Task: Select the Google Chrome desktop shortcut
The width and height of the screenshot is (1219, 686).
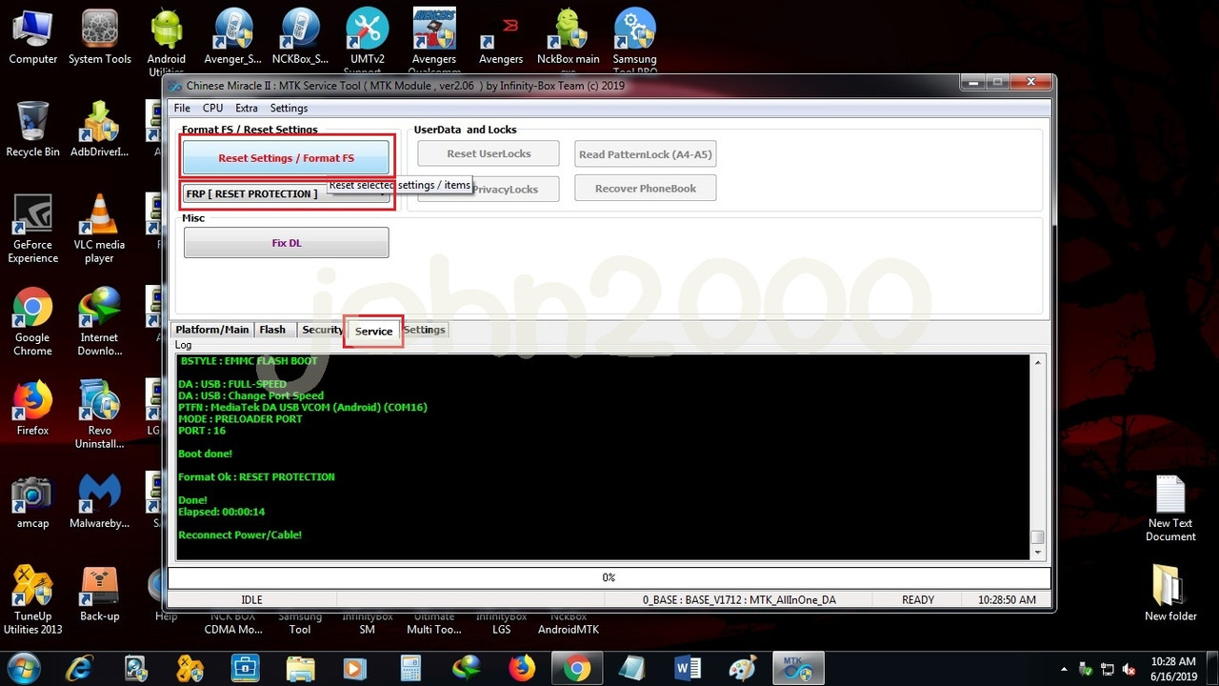Action: point(33,321)
